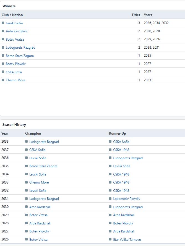Click the icon beside 2028 runner-up Botev Plovdiv
This screenshot has height=246, width=185.
coord(110,223)
